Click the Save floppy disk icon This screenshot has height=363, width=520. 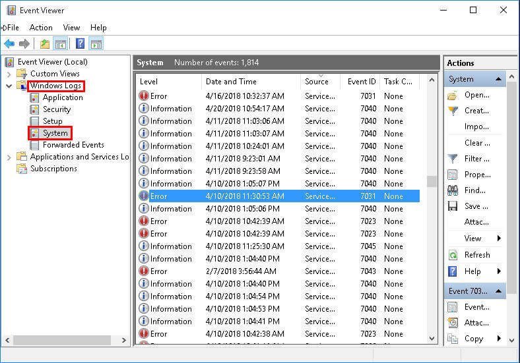click(453, 206)
